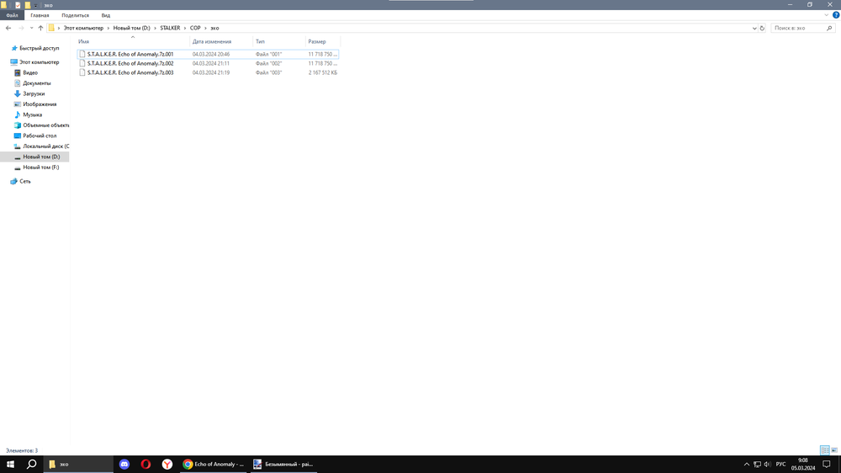
Task: Navigate to 'Этот компьютер' breadcrumb
Action: pyautogui.click(x=83, y=28)
